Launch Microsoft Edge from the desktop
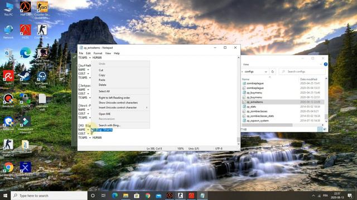The width and height of the screenshot is (357, 200). (x=25, y=53)
